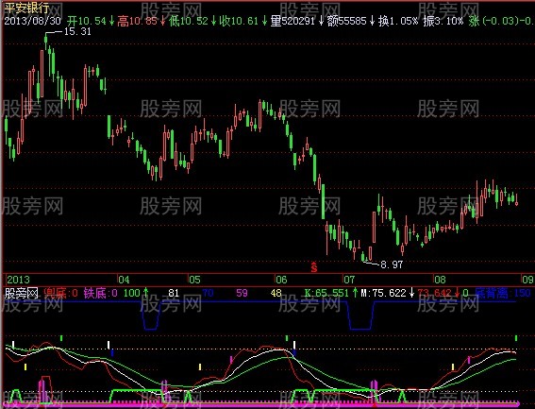Select the opening price 开10.54
Screen dimensions: 535x409
click(x=87, y=21)
